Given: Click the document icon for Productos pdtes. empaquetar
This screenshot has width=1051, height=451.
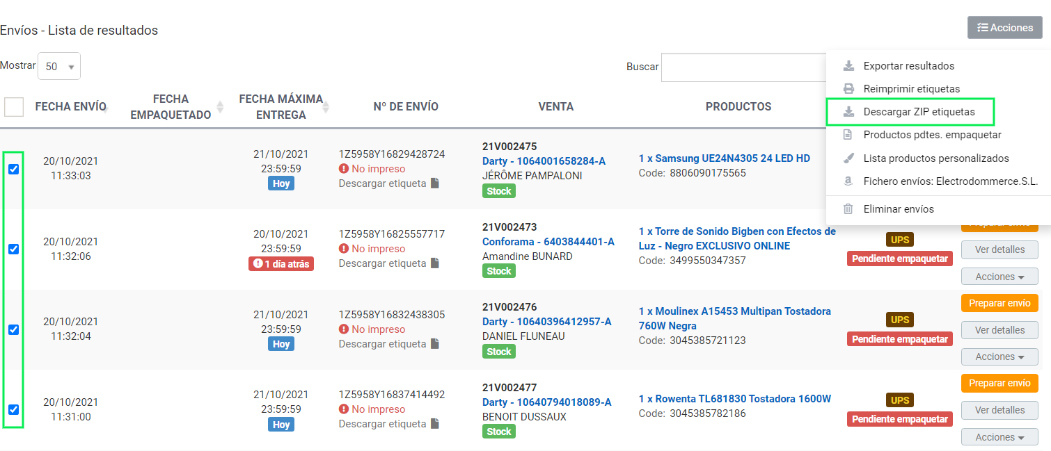Looking at the screenshot, I should (848, 134).
